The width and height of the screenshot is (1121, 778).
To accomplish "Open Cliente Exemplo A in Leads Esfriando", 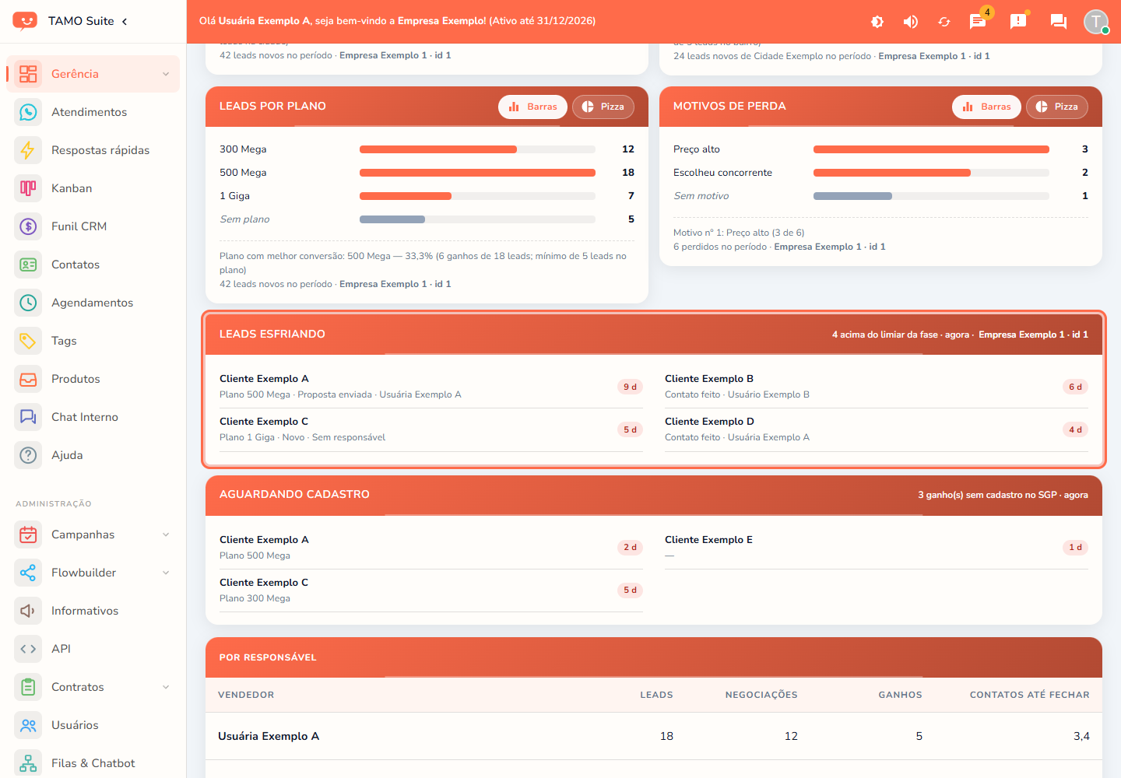I will [431, 387].
